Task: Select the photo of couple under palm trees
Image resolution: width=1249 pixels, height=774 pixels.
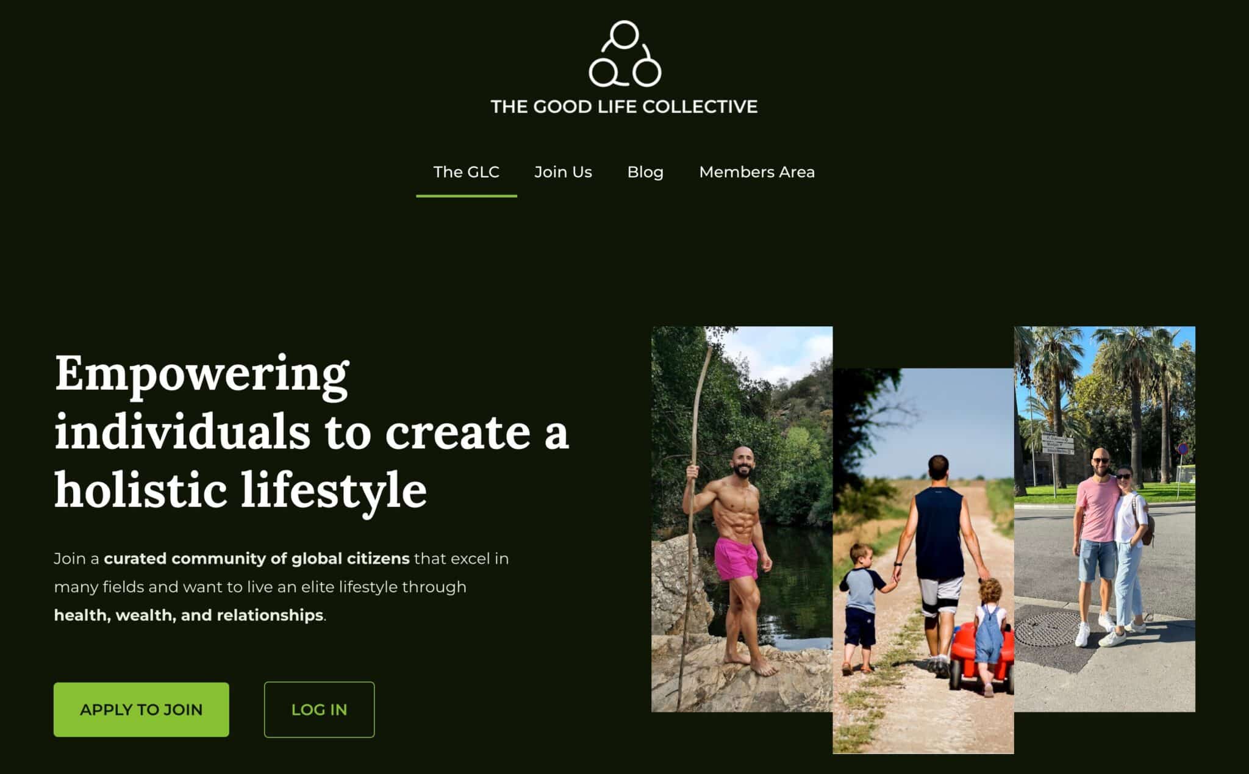Action: (x=1104, y=519)
